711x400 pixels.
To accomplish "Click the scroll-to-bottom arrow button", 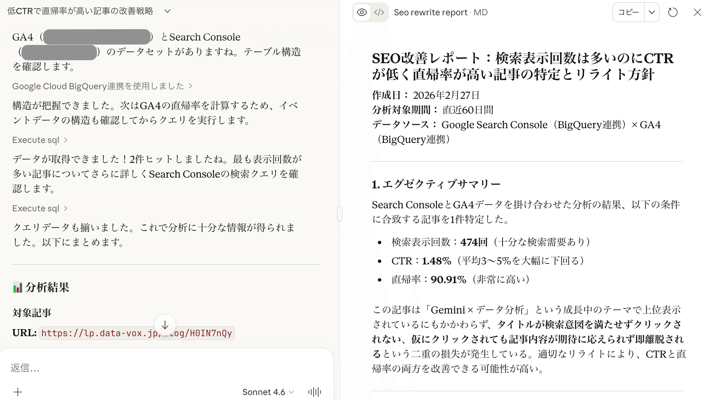I will point(165,325).
